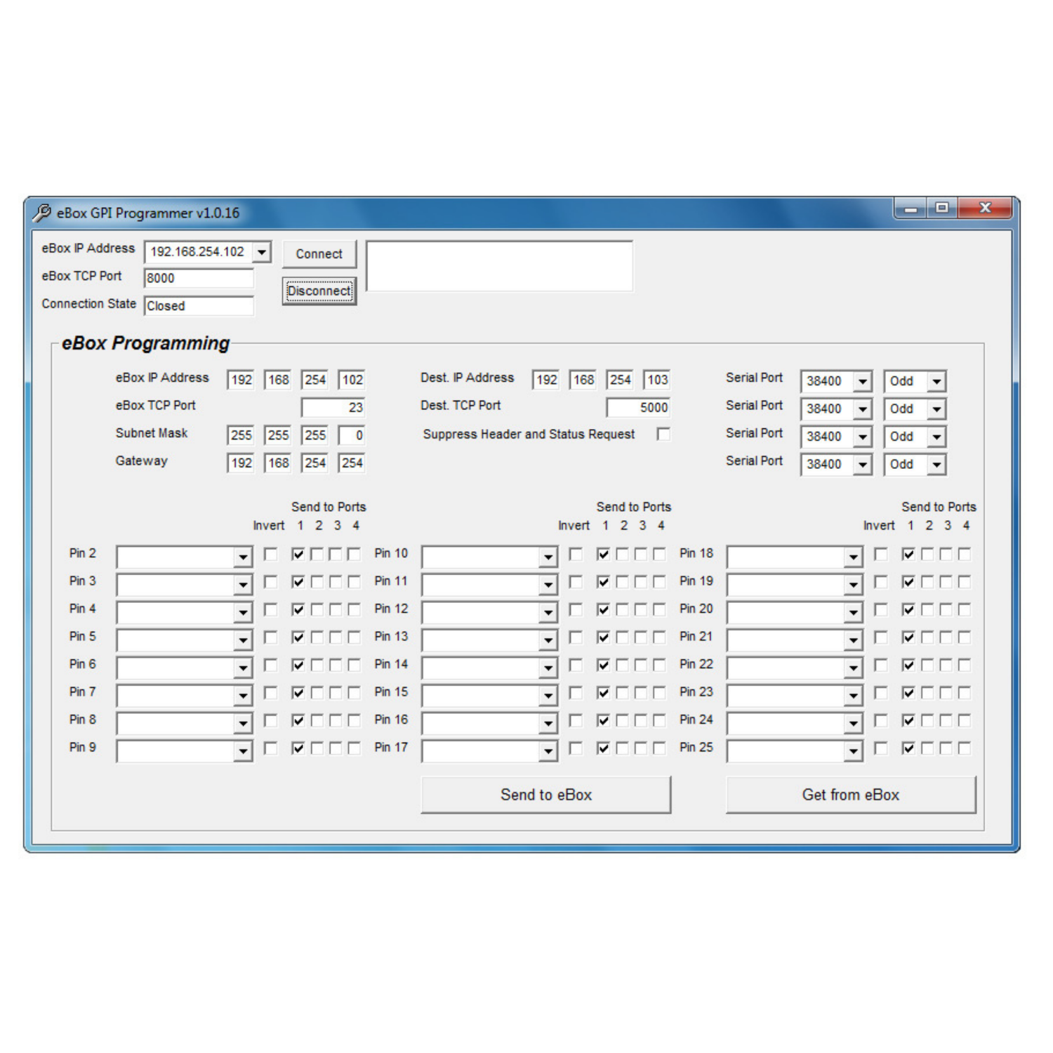Click the top eBox TCP Port 8000 field

point(198,279)
